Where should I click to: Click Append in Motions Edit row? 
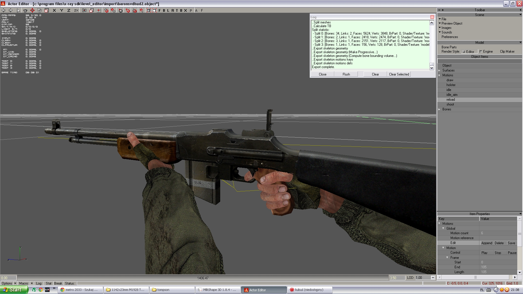point(487,243)
